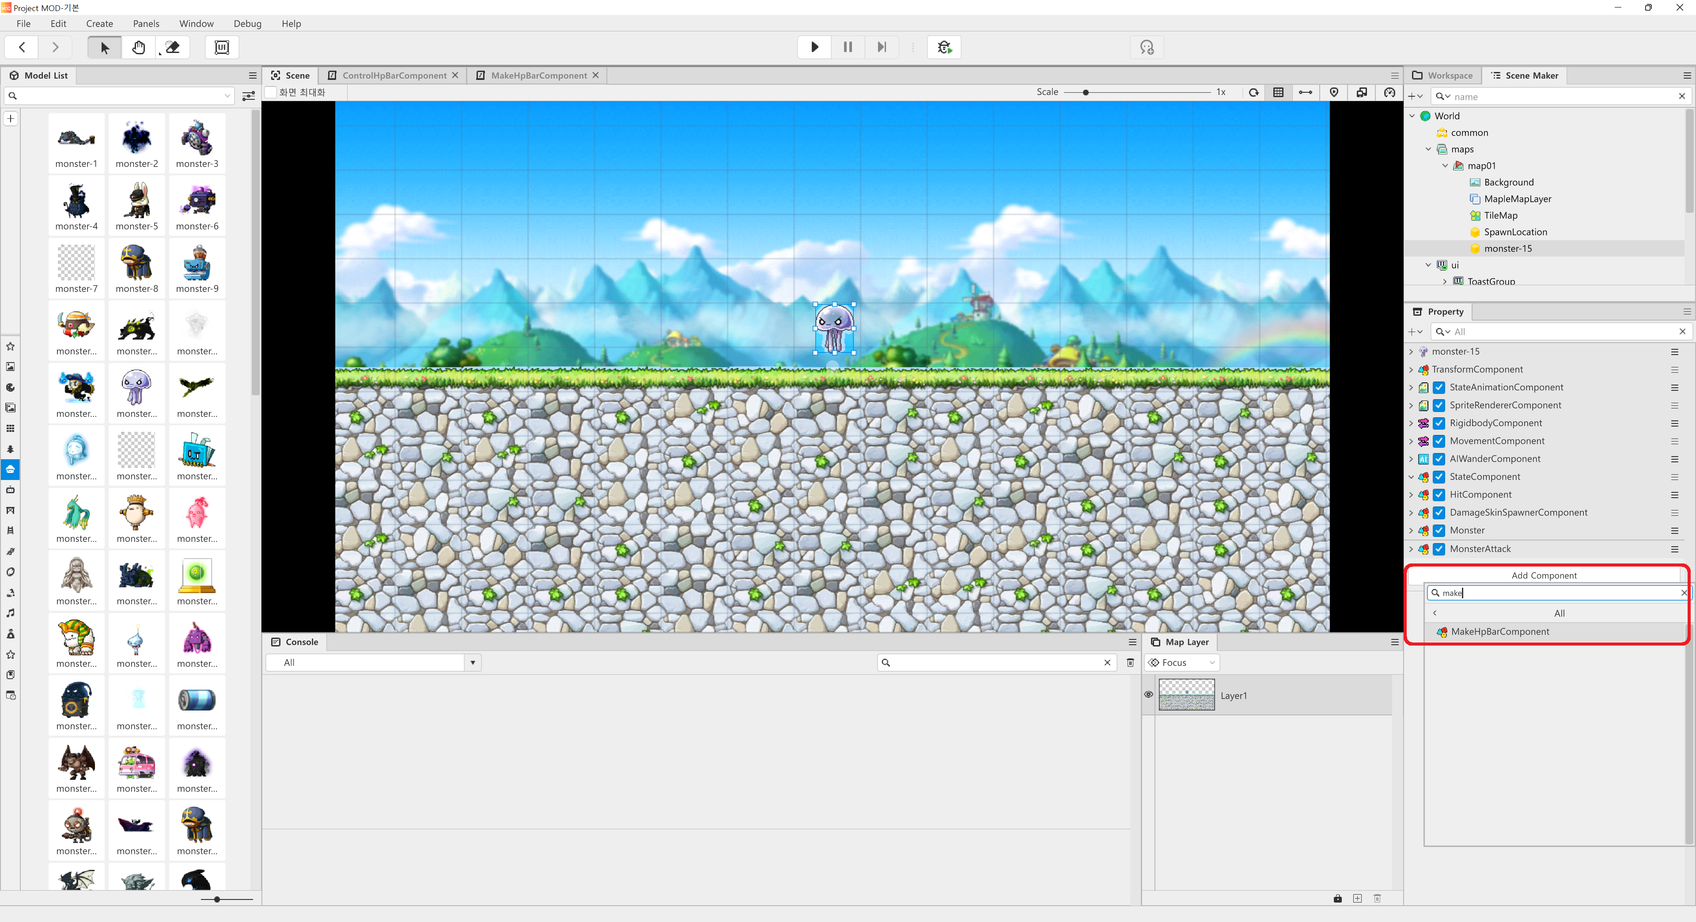Hide Layer1 with eye icon
Image resolution: width=1696 pixels, height=922 pixels.
click(1149, 695)
